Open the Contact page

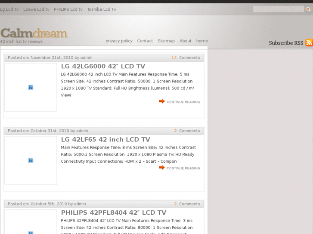[145, 41]
